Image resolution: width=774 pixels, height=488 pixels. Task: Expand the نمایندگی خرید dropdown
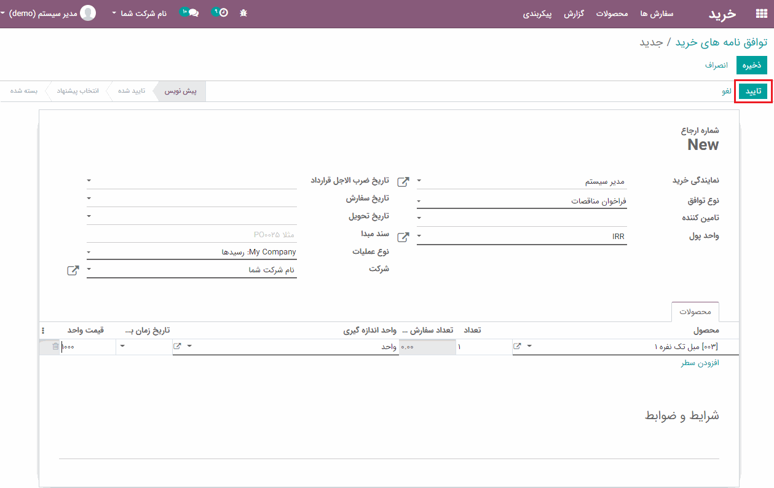click(x=419, y=181)
